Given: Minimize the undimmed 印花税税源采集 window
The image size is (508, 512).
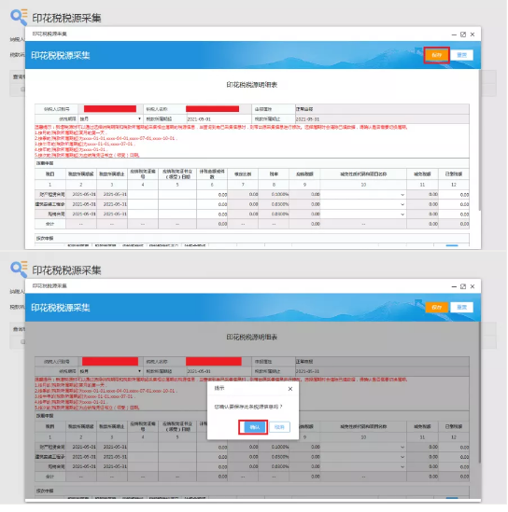Looking at the screenshot, I should (454, 35).
